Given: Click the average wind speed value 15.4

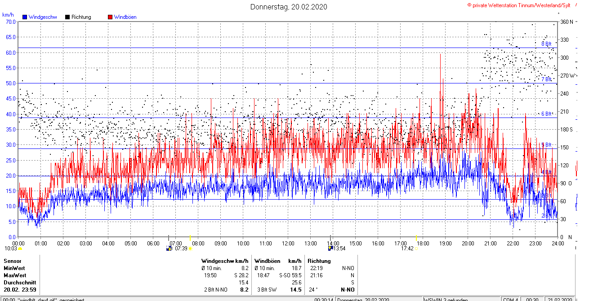Looking at the screenshot, I should pos(244,283).
